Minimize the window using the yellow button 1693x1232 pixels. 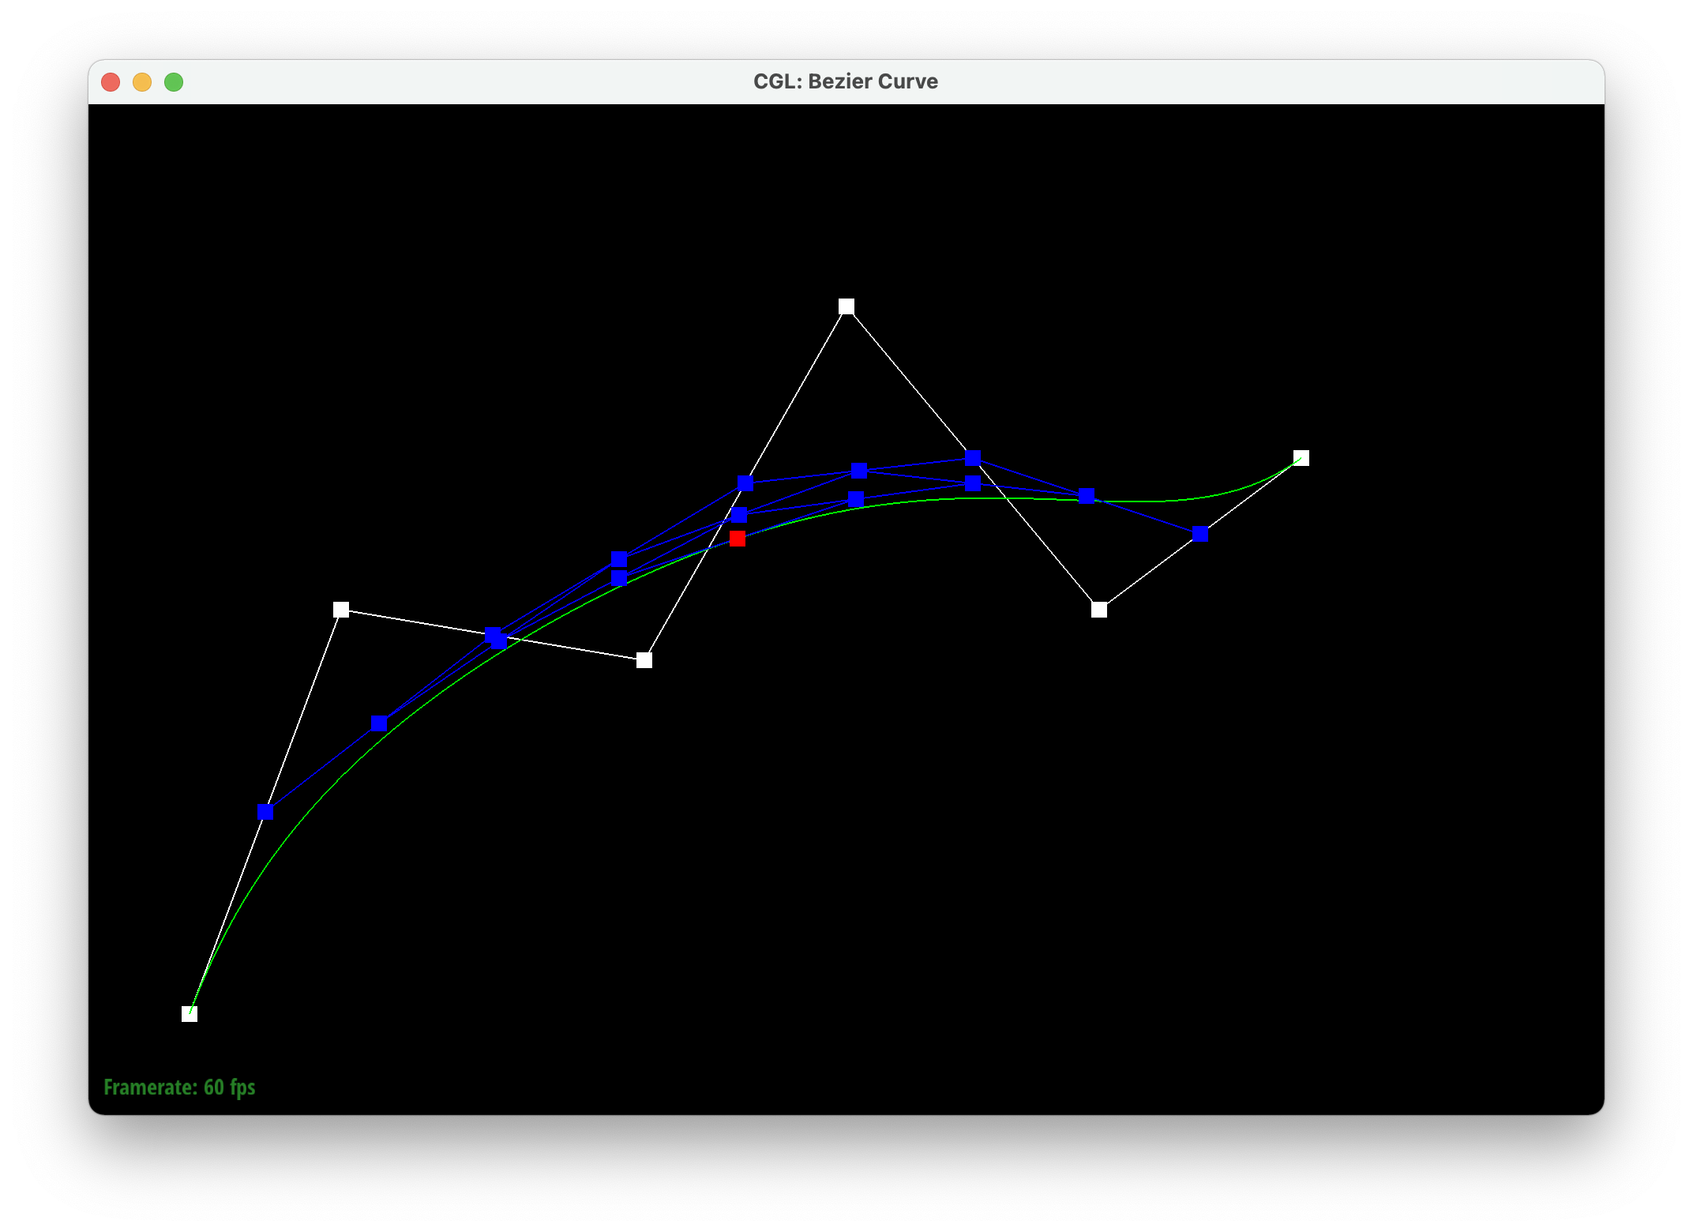tap(142, 82)
